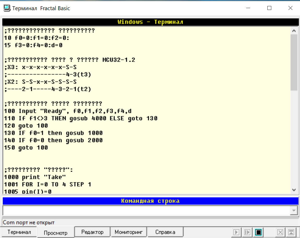Viewport: 300px width, 238px height.
Task: Click line '1000 print "Take"'
Action: 35,177
